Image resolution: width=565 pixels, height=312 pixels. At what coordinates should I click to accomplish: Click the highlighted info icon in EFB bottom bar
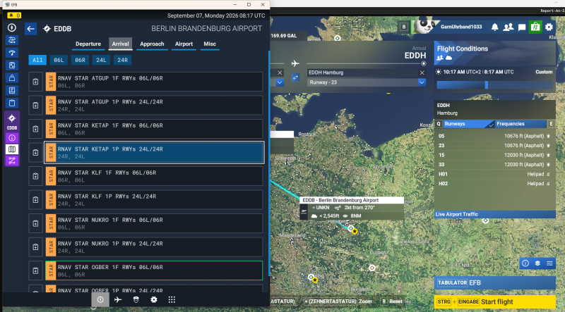click(100, 299)
